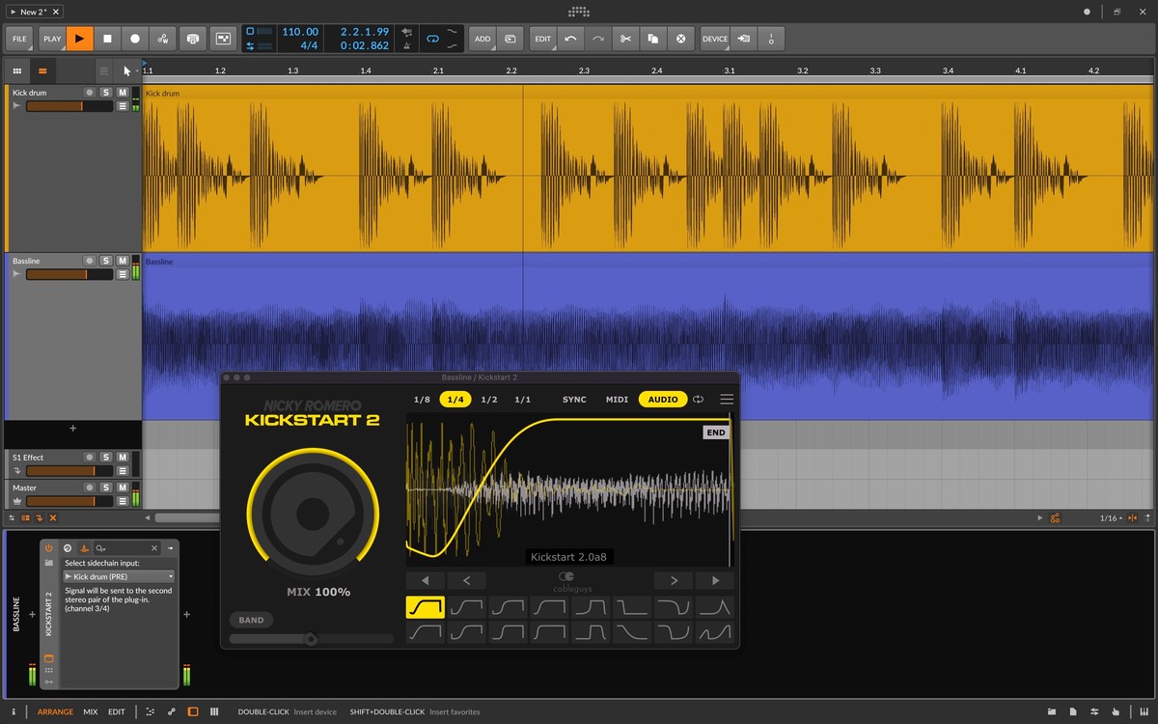Click the global Record button
The height and width of the screenshot is (724, 1158).
135,39
